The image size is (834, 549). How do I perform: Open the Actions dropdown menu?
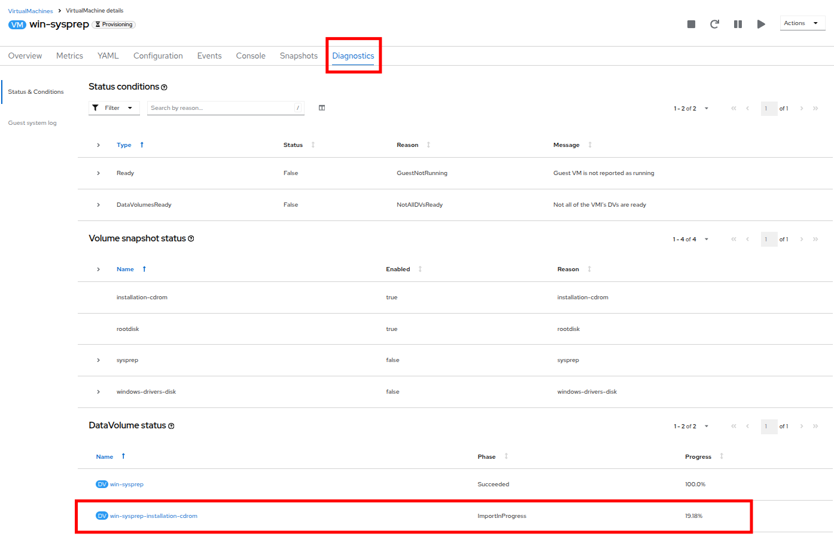[802, 23]
